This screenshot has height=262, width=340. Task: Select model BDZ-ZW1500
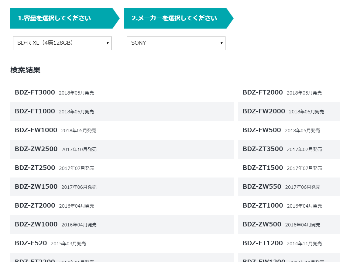click(x=36, y=187)
